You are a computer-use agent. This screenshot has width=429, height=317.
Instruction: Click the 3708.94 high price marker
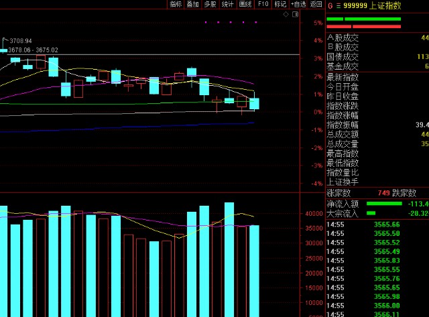(x=21, y=41)
